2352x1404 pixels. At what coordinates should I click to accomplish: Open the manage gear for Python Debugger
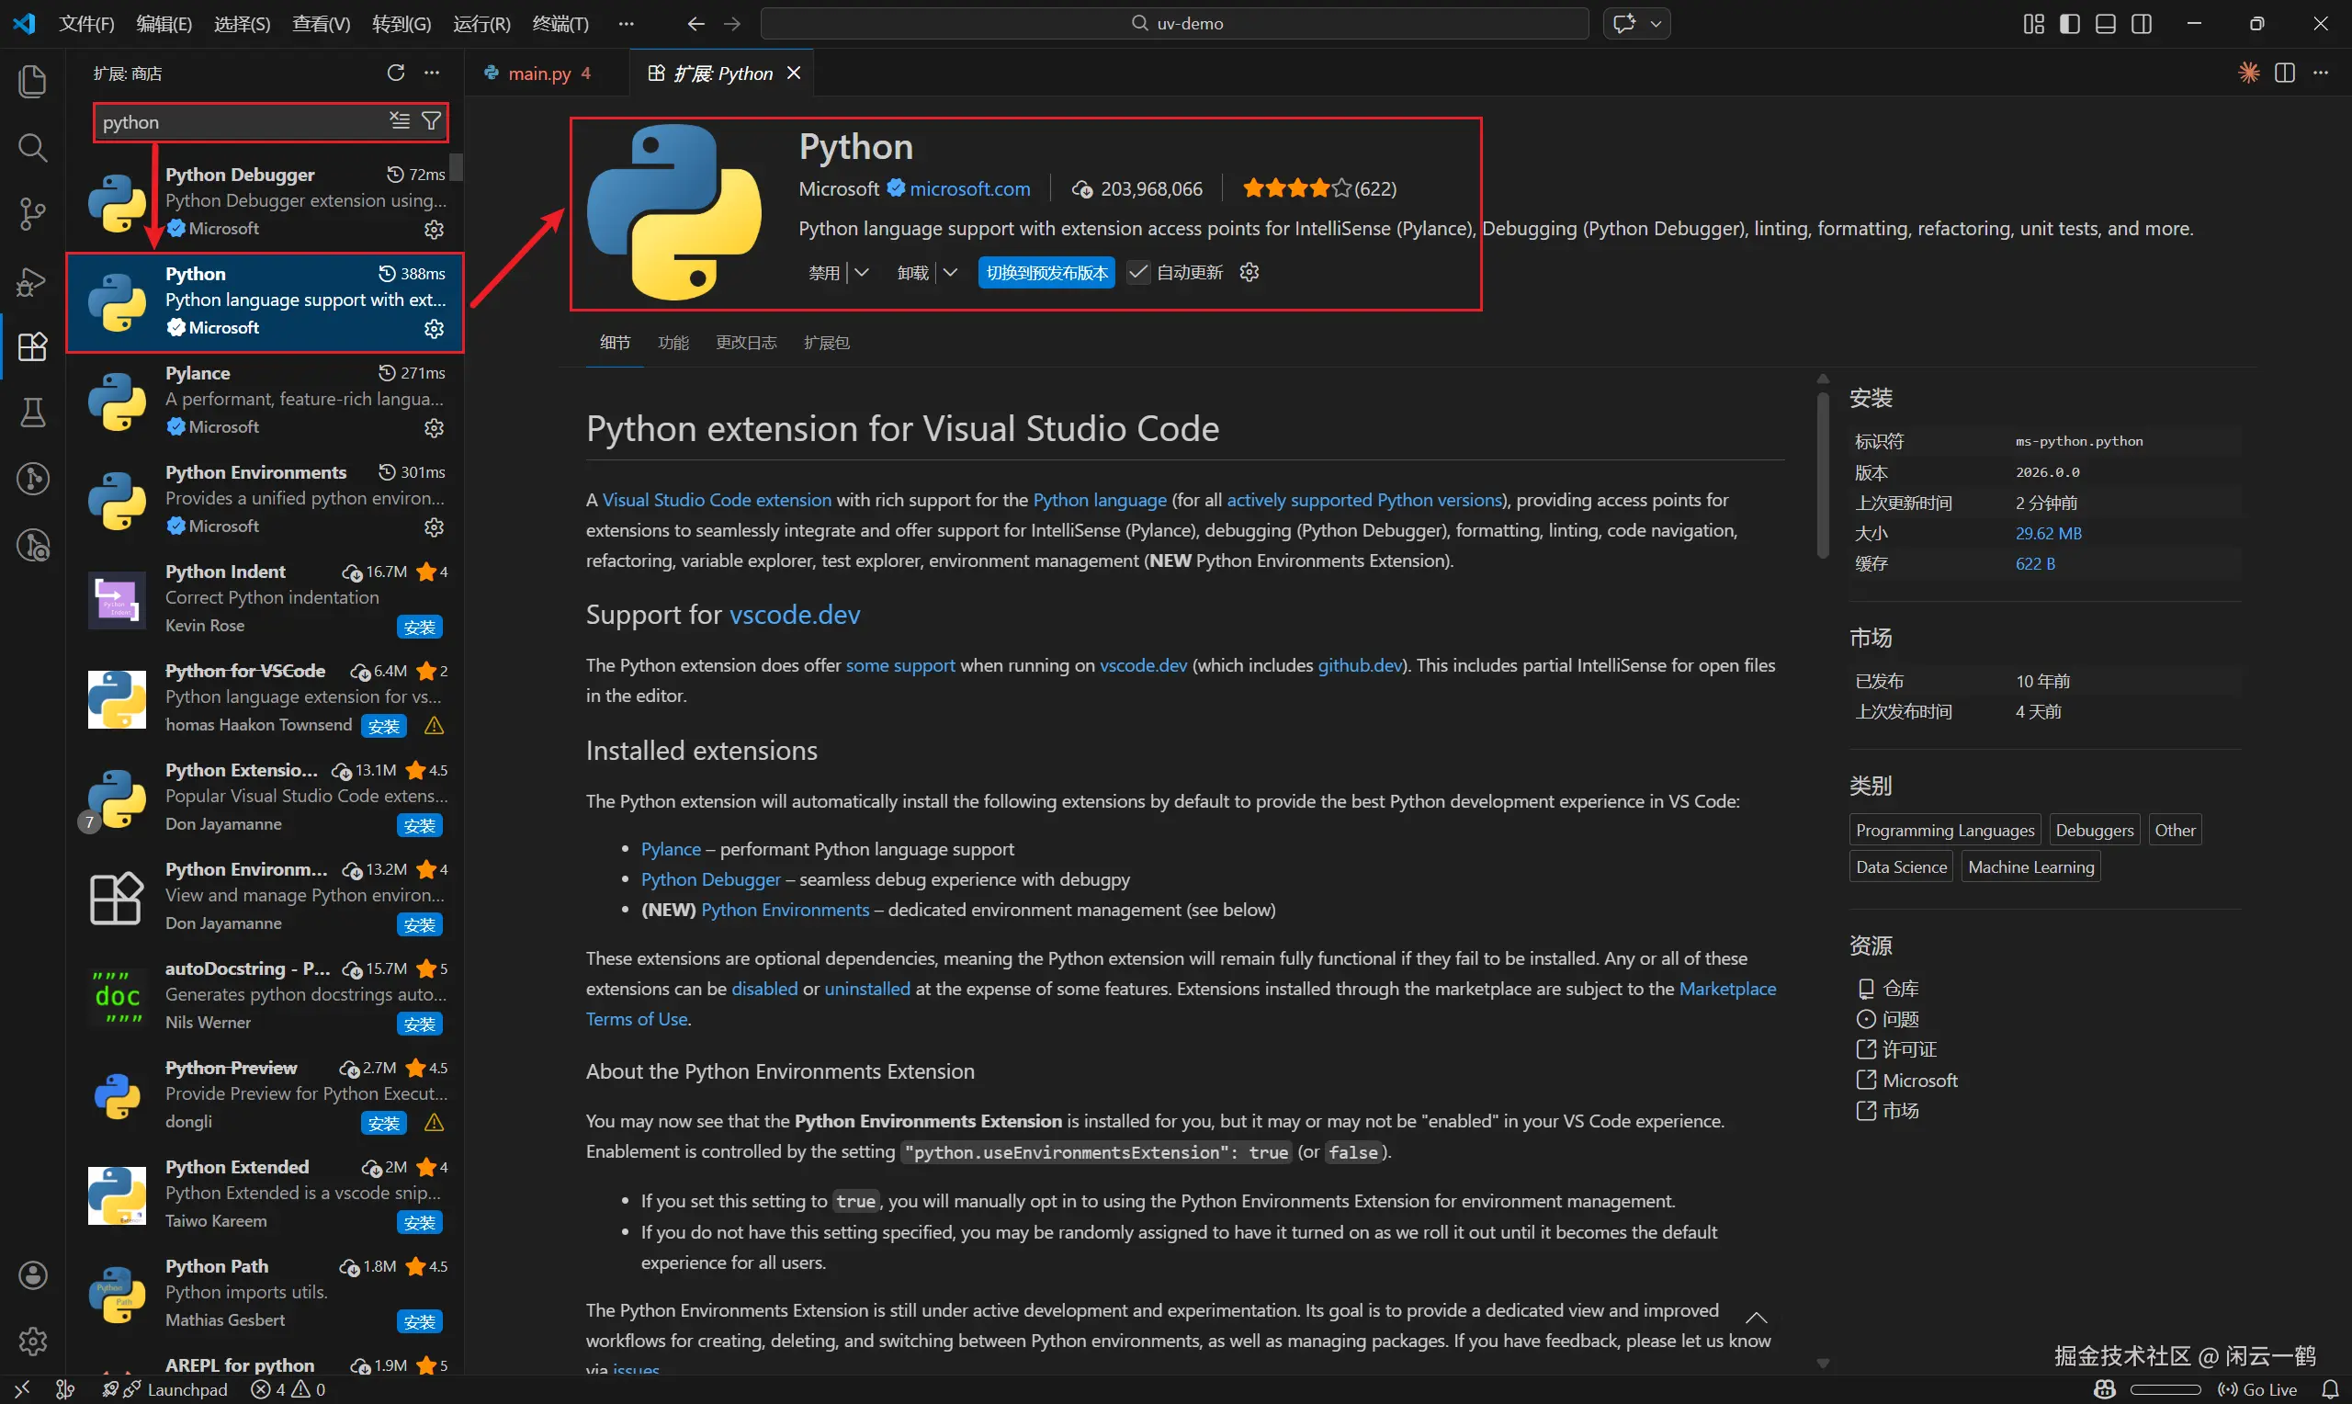coord(434,229)
